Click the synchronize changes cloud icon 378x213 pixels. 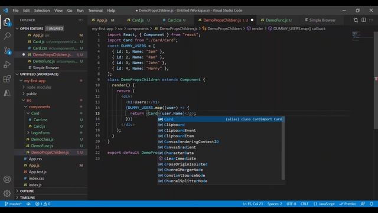pos(28,204)
